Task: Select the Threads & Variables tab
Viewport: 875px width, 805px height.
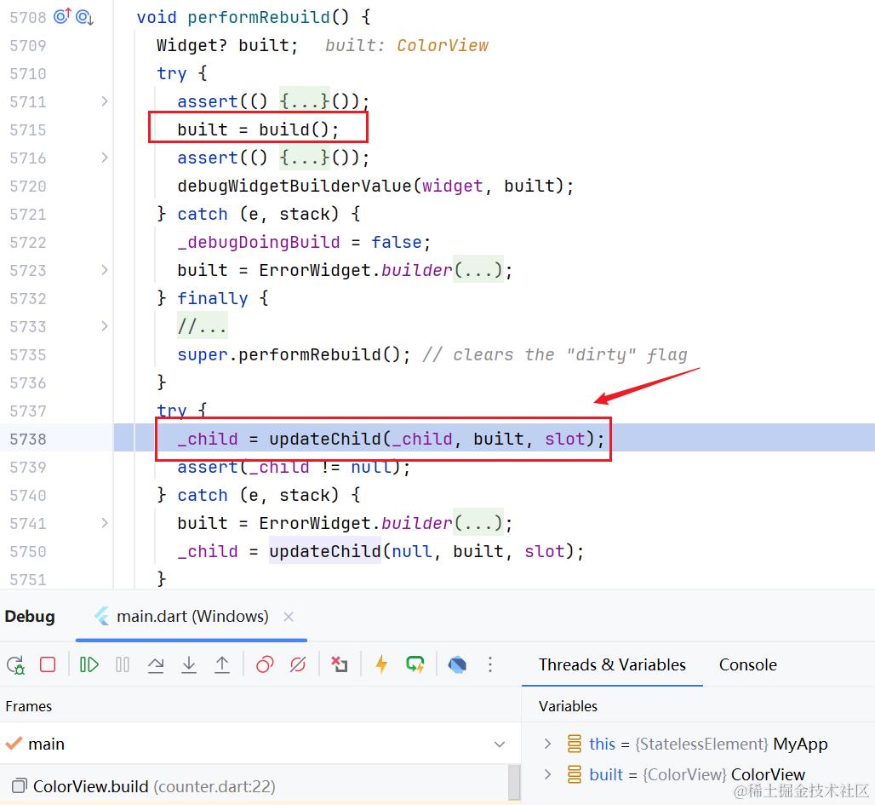Action: (x=612, y=664)
